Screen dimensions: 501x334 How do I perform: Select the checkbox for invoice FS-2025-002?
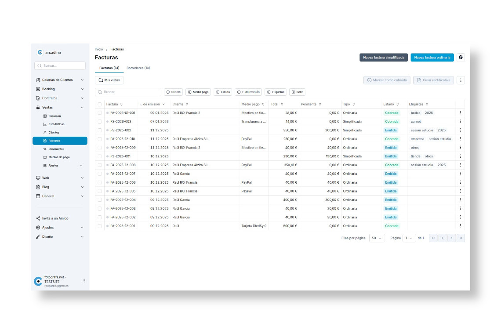(x=100, y=130)
